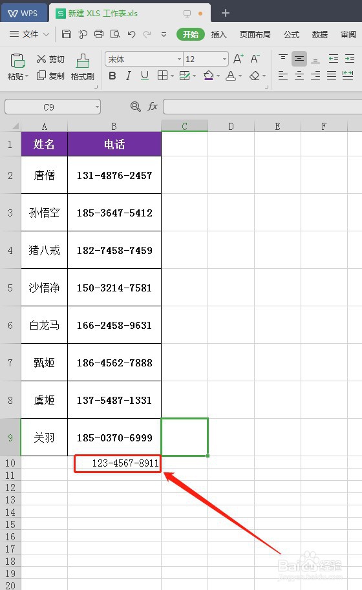Click Copy (复制) button

coord(50,76)
